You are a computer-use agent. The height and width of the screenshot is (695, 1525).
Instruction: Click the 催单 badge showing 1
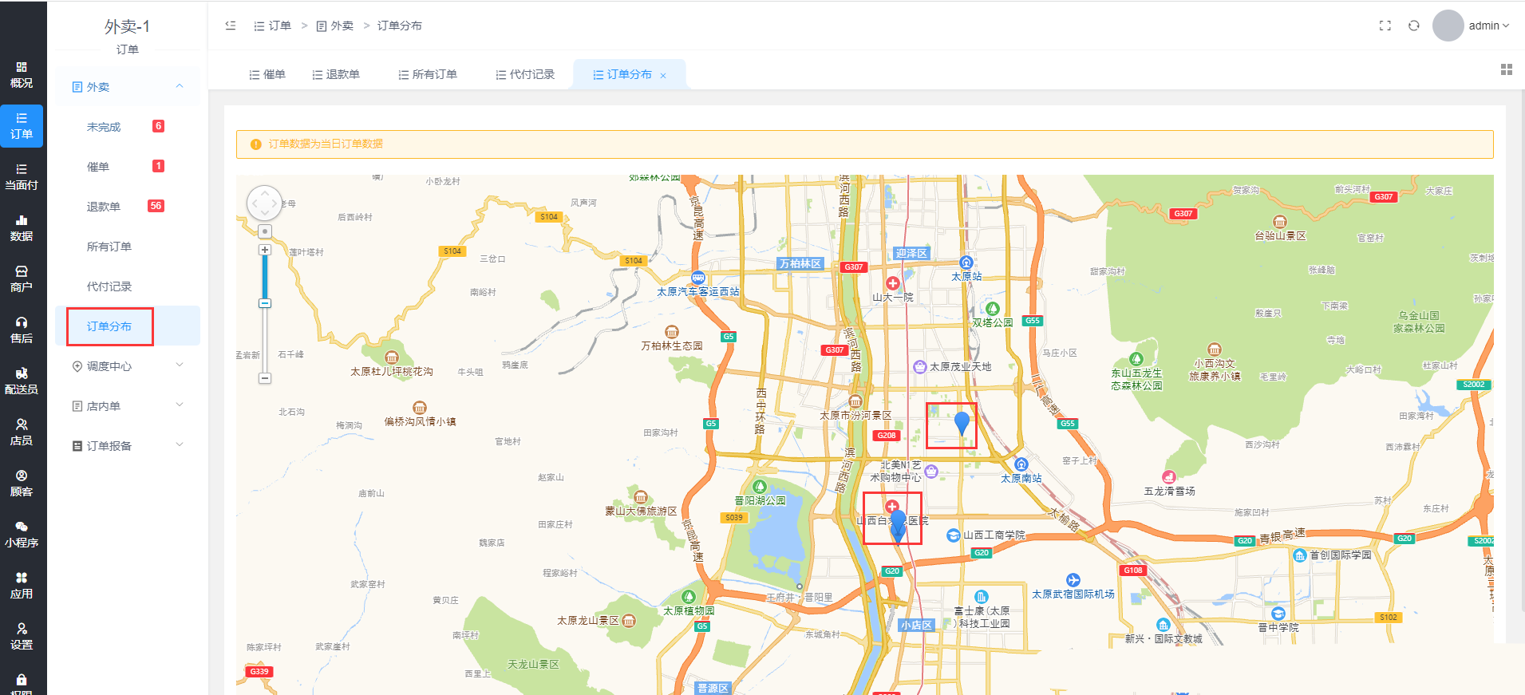click(158, 166)
